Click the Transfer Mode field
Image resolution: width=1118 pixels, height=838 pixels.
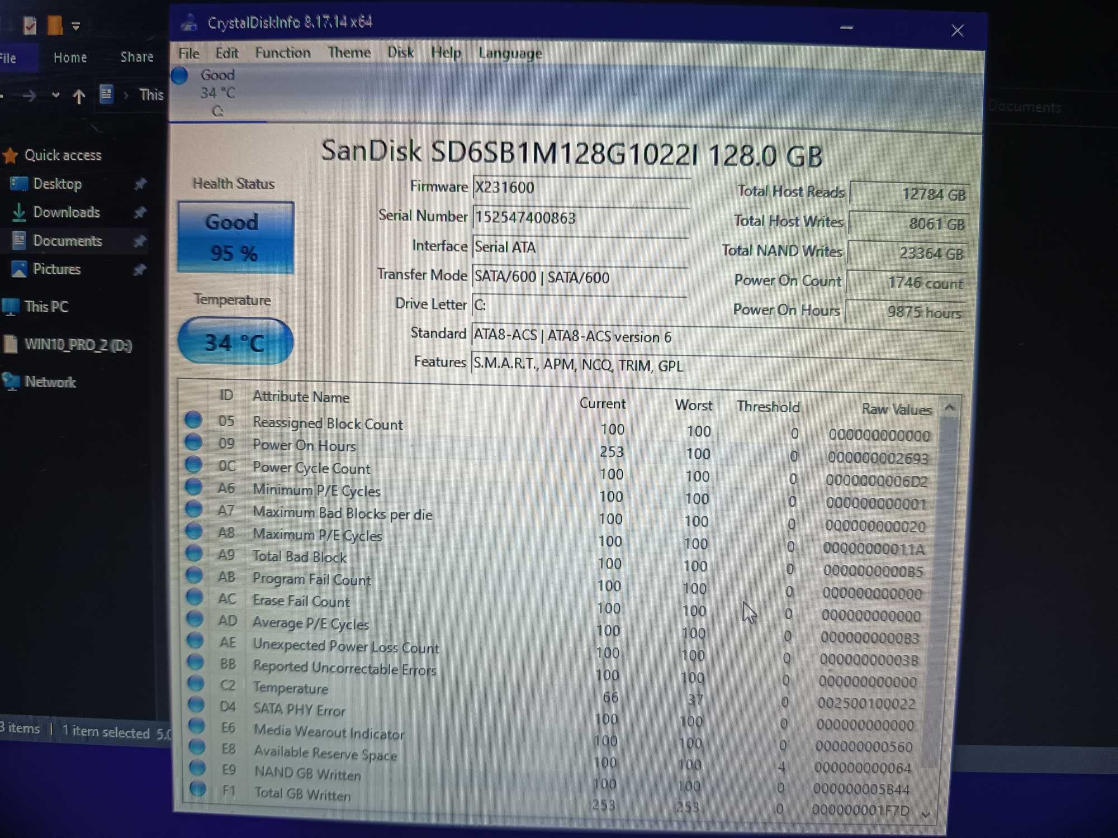580,277
